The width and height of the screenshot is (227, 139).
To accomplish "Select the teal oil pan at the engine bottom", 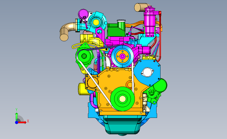I will point(123,125).
